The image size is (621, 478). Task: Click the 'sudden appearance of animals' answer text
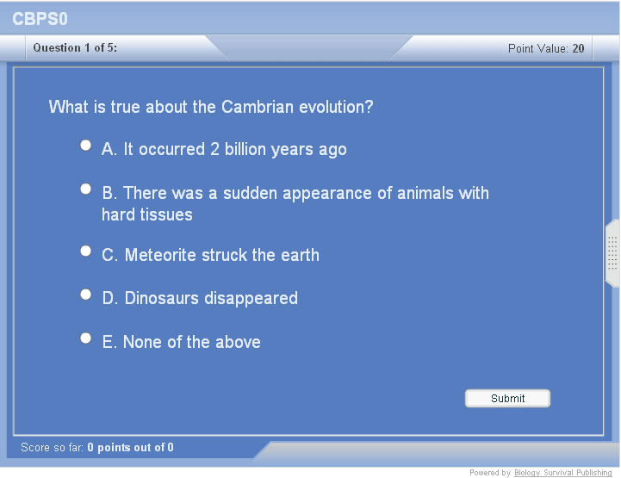point(295,193)
